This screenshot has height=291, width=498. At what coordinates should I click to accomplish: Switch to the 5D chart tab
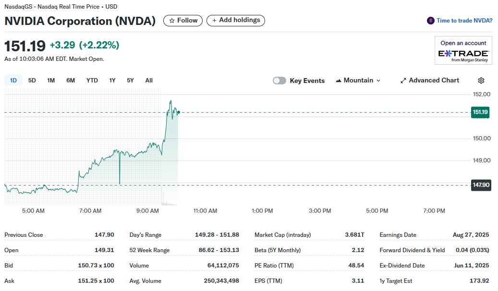[x=32, y=80]
